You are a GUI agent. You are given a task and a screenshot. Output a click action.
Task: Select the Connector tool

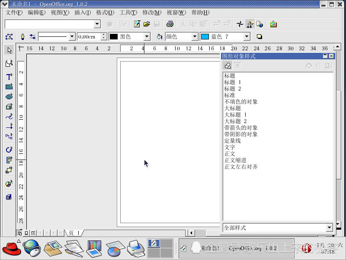[9, 136]
